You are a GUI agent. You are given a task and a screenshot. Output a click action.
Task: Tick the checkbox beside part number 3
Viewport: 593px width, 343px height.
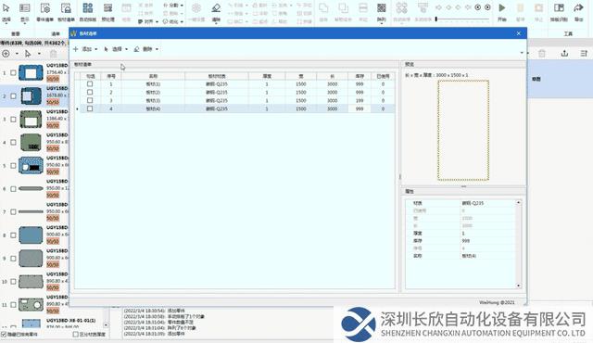click(x=13, y=120)
